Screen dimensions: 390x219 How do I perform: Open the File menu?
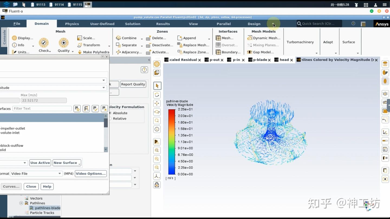click(17, 24)
